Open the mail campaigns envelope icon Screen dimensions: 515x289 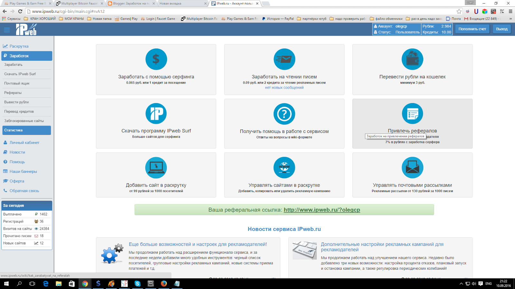coord(412,168)
